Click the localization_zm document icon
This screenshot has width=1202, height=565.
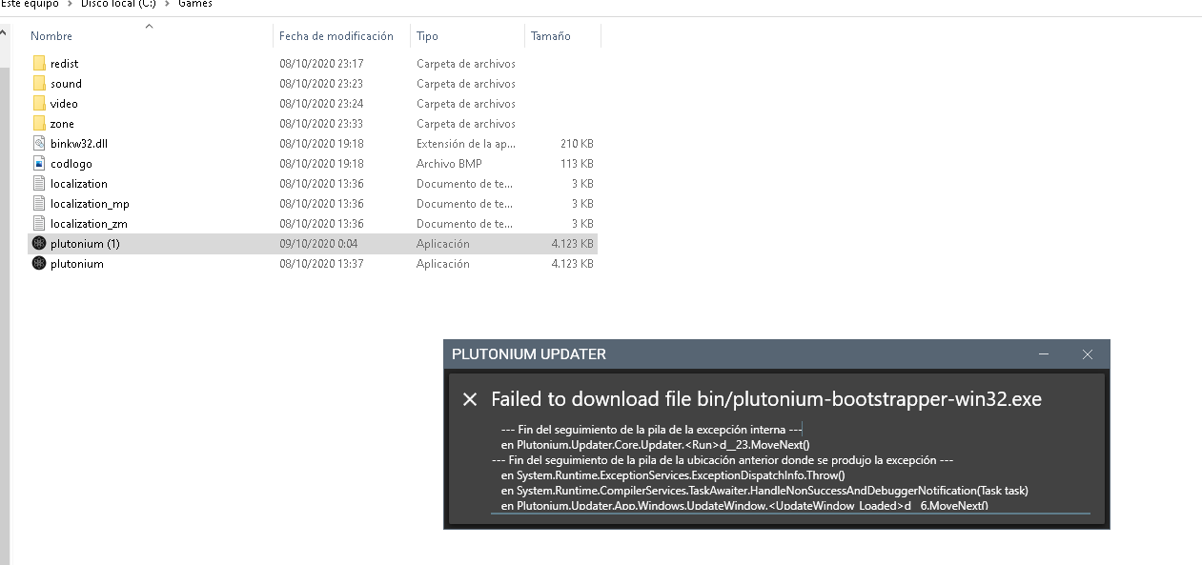point(39,223)
